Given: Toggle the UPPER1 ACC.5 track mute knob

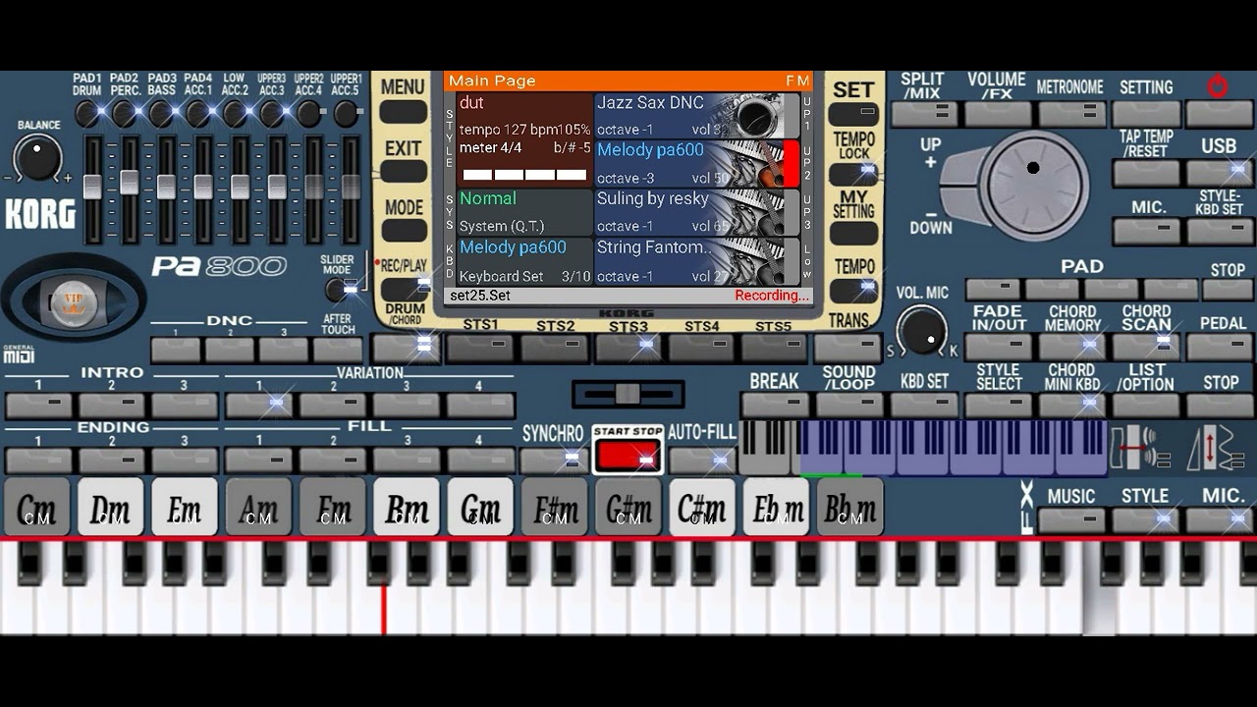Looking at the screenshot, I should click(346, 114).
